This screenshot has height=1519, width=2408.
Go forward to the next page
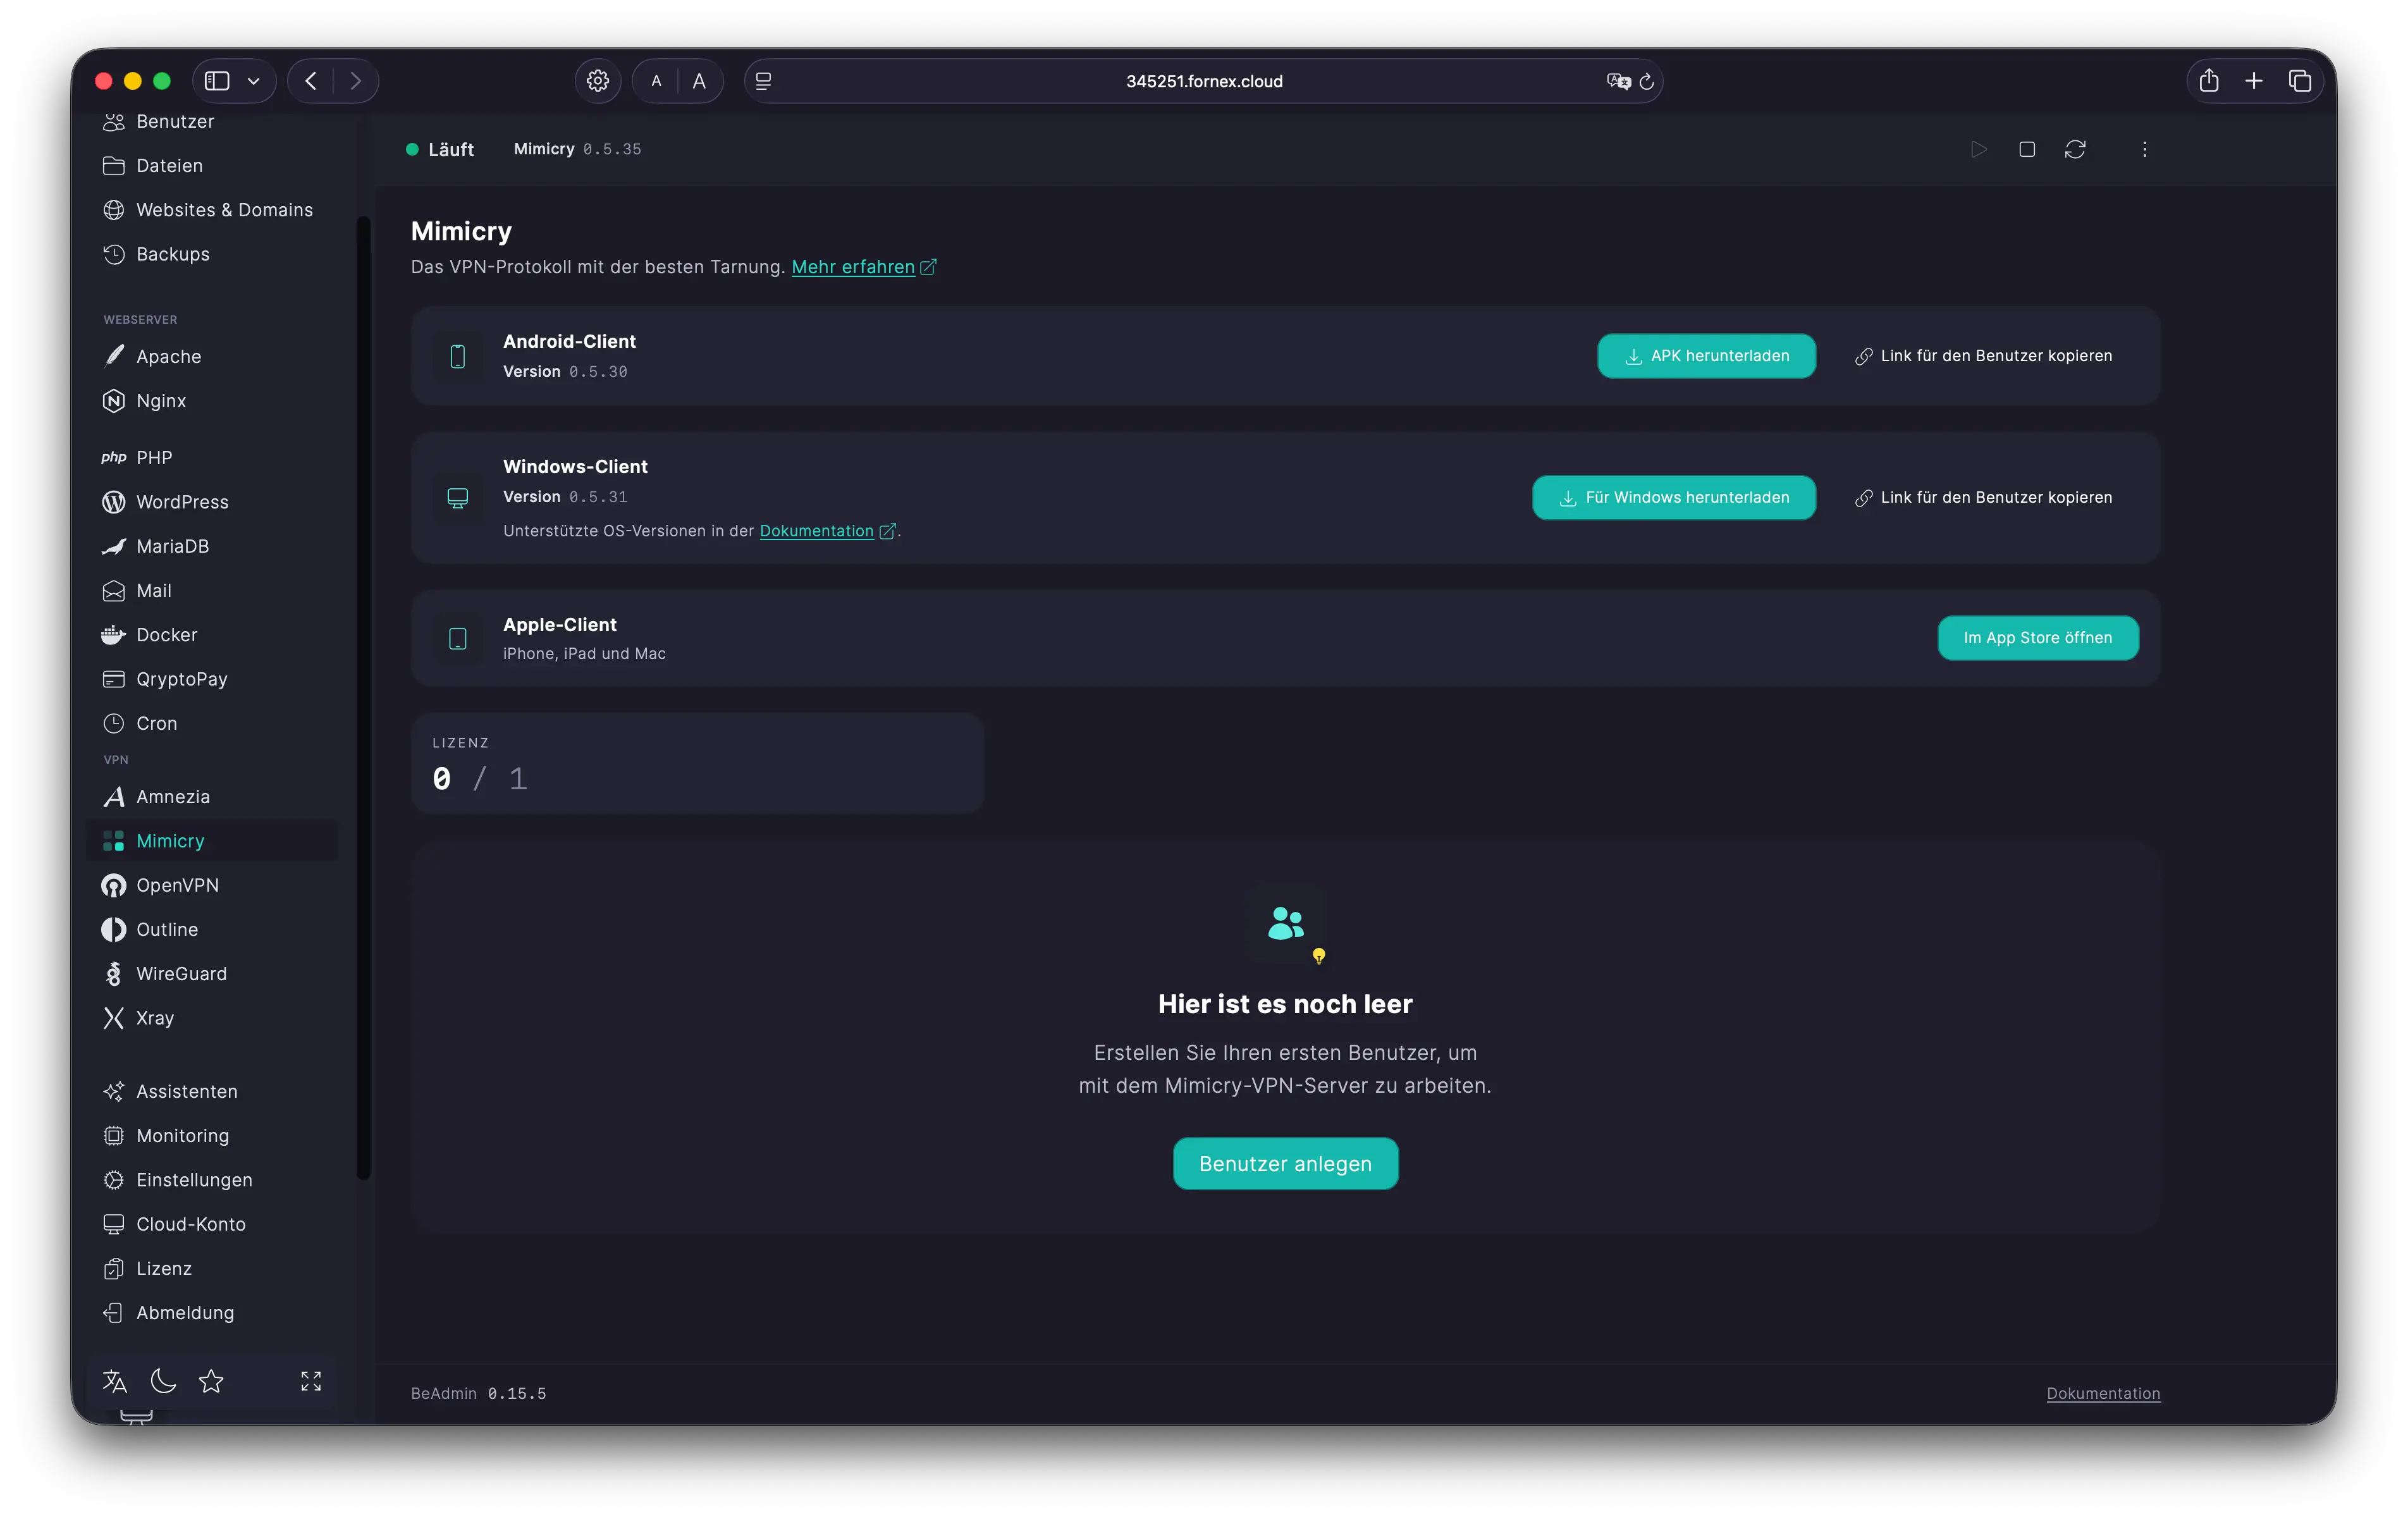(355, 81)
